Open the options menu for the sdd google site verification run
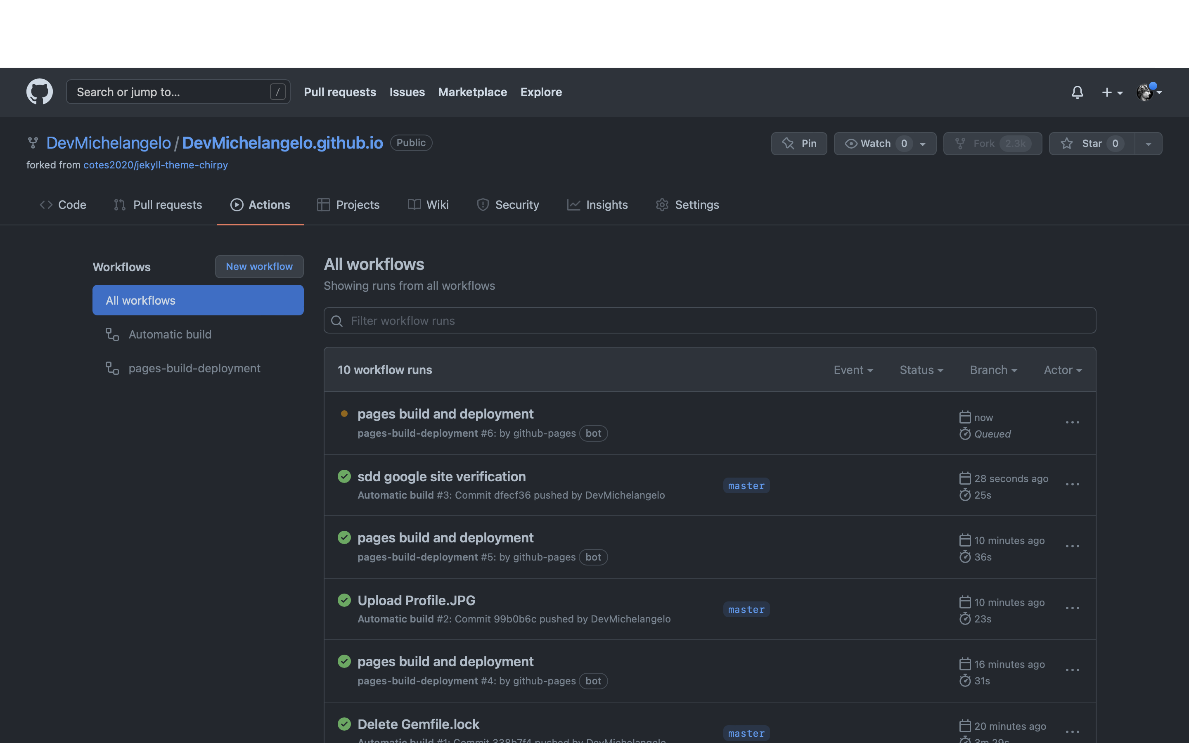Image resolution: width=1189 pixels, height=743 pixels. (x=1072, y=485)
